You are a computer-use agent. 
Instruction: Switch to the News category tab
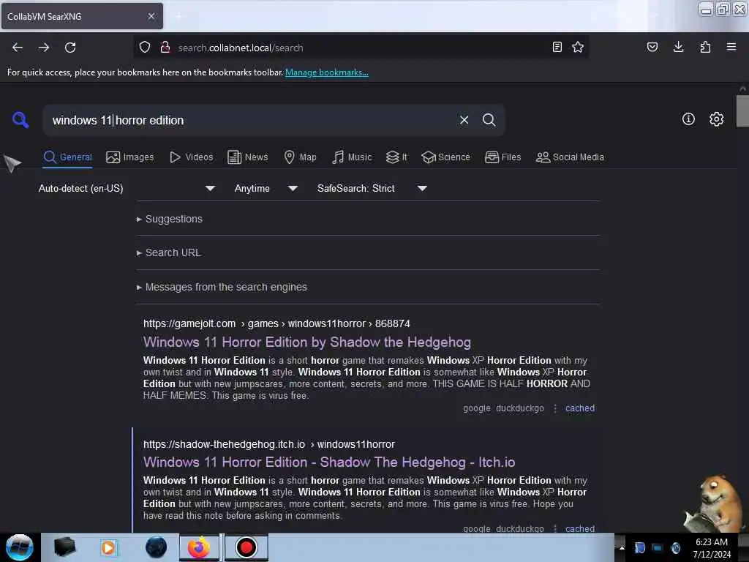click(x=248, y=157)
